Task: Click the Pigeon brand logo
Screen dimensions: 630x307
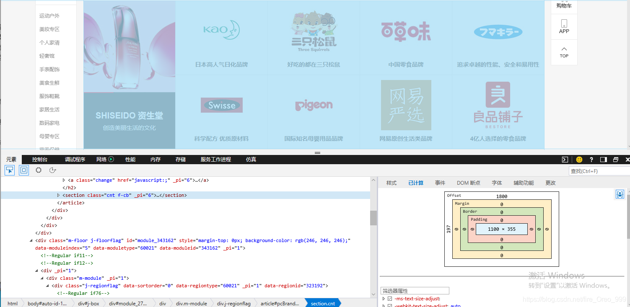Action: coord(314,105)
